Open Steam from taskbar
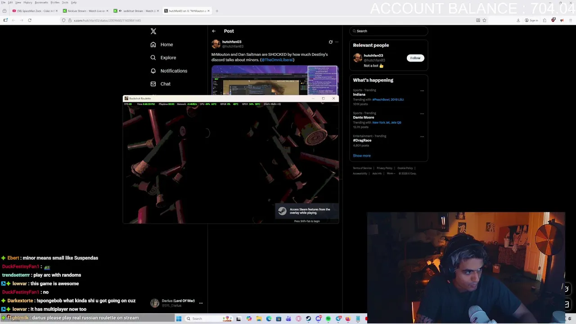This screenshot has width=576, height=324. point(308,319)
